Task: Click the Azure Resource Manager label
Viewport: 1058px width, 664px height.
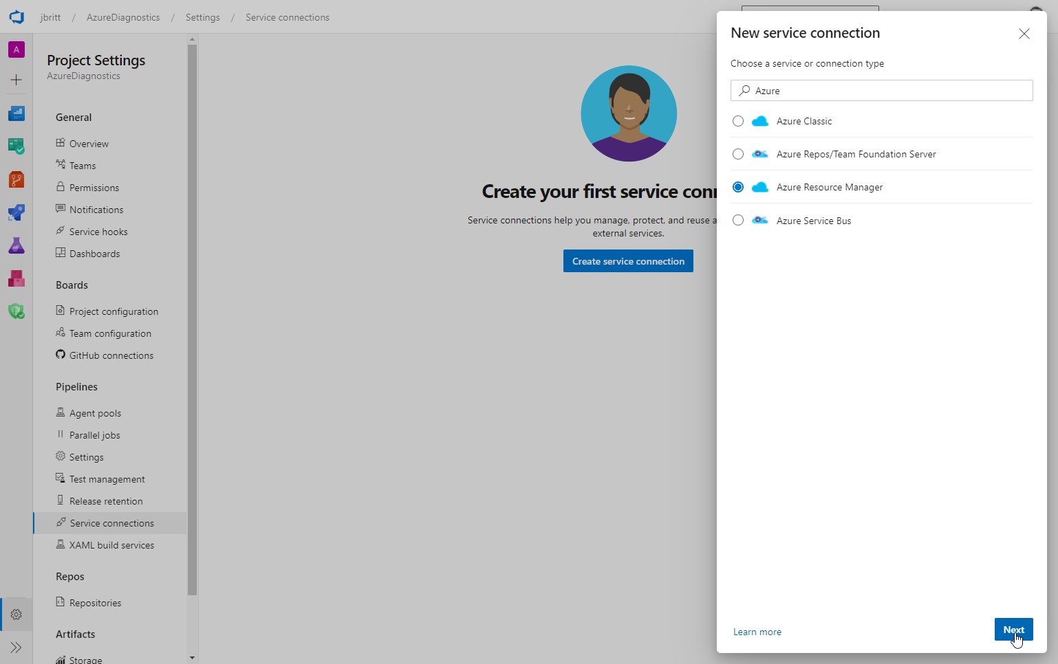Action: coord(830,187)
